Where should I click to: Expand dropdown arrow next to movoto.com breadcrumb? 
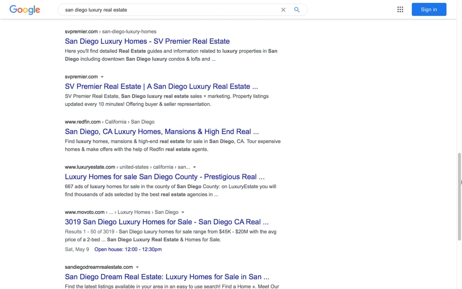(x=183, y=212)
